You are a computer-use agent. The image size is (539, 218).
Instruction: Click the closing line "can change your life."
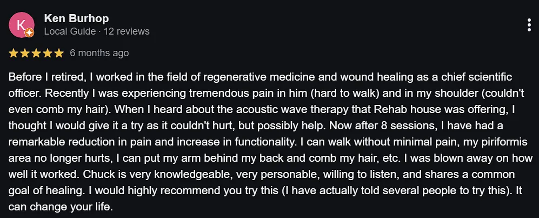[x=60, y=207]
